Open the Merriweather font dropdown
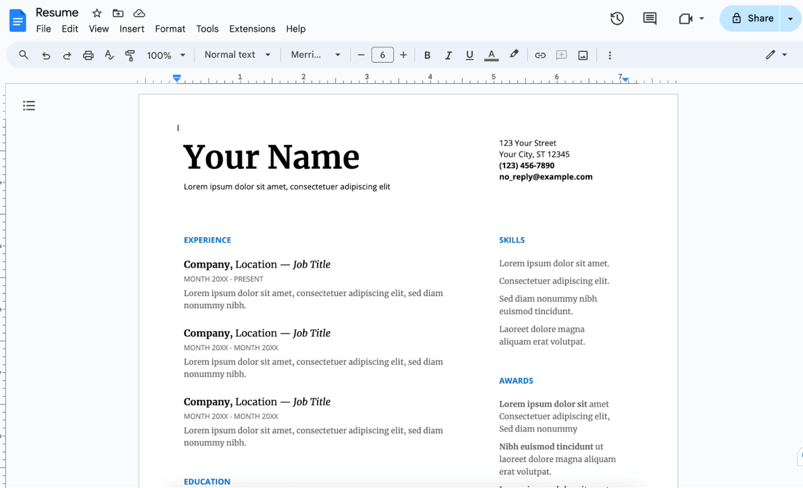The height and width of the screenshot is (488, 803). coord(316,55)
